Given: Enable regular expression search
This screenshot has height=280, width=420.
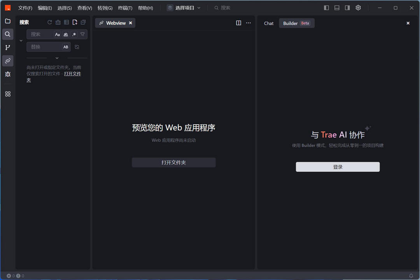Looking at the screenshot, I should (x=74, y=34).
